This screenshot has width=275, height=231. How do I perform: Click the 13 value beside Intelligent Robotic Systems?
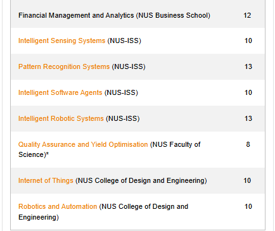tap(248, 118)
